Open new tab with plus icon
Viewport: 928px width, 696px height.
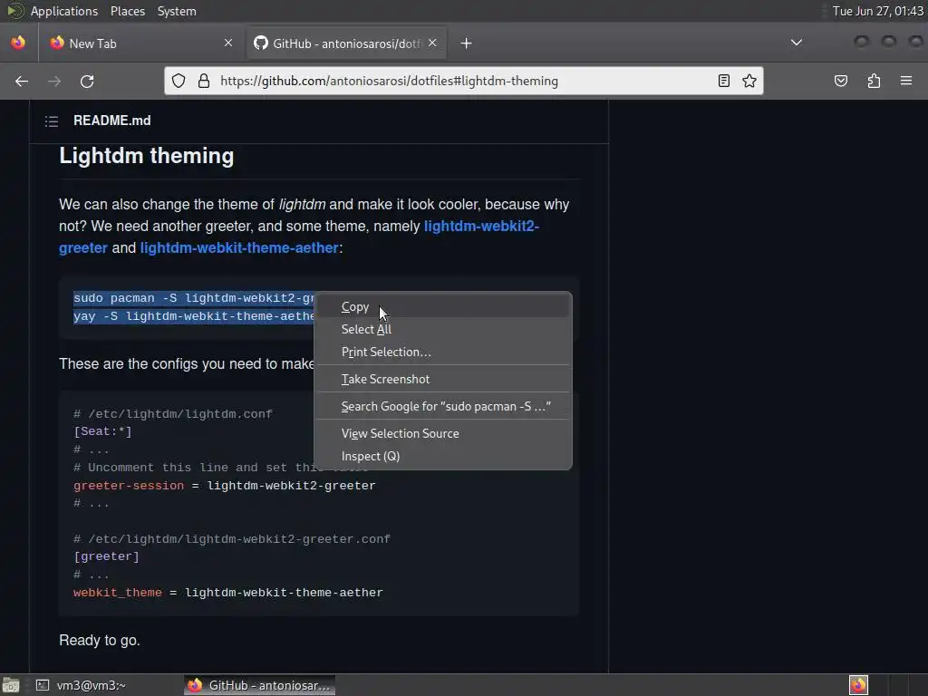[467, 43]
